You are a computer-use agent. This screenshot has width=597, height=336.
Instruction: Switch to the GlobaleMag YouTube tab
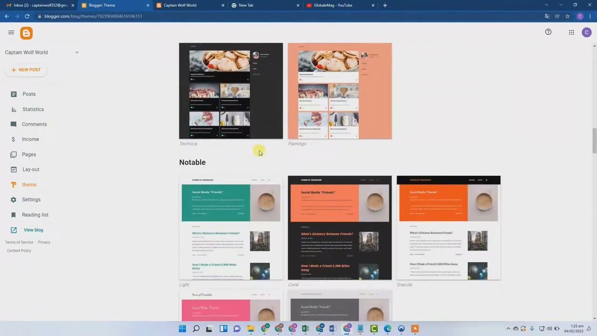[333, 5]
